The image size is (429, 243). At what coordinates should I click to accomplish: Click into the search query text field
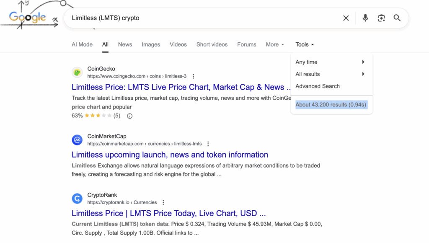point(201,18)
